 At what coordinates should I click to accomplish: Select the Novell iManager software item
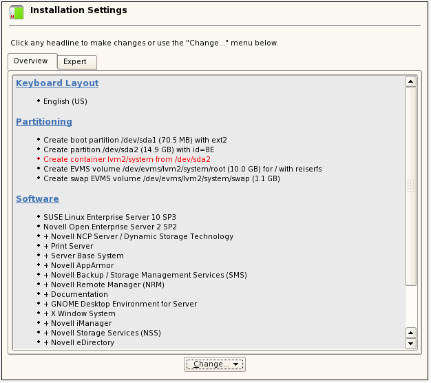point(77,323)
